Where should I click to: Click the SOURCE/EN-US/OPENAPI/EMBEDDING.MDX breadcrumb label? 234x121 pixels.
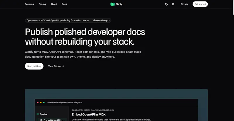pyautogui.click(x=93, y=110)
